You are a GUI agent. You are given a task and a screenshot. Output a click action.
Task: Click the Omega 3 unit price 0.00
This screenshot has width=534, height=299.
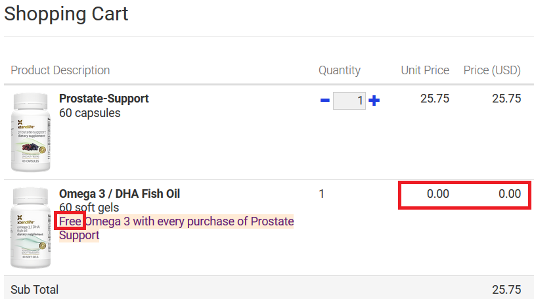point(438,194)
